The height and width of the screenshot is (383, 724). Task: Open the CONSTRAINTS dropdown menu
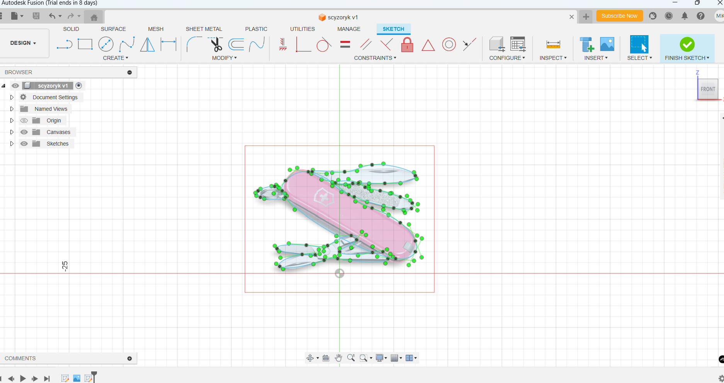click(x=375, y=58)
